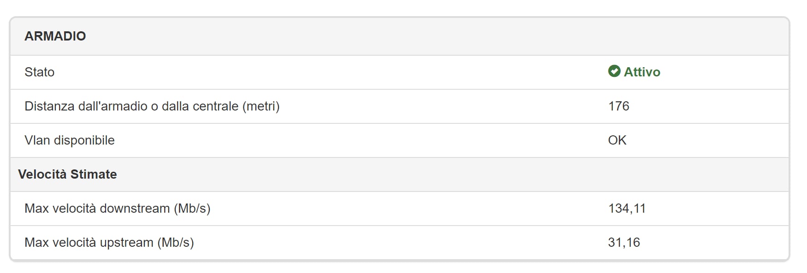Click the upstream speed value 31,16

pyautogui.click(x=624, y=242)
